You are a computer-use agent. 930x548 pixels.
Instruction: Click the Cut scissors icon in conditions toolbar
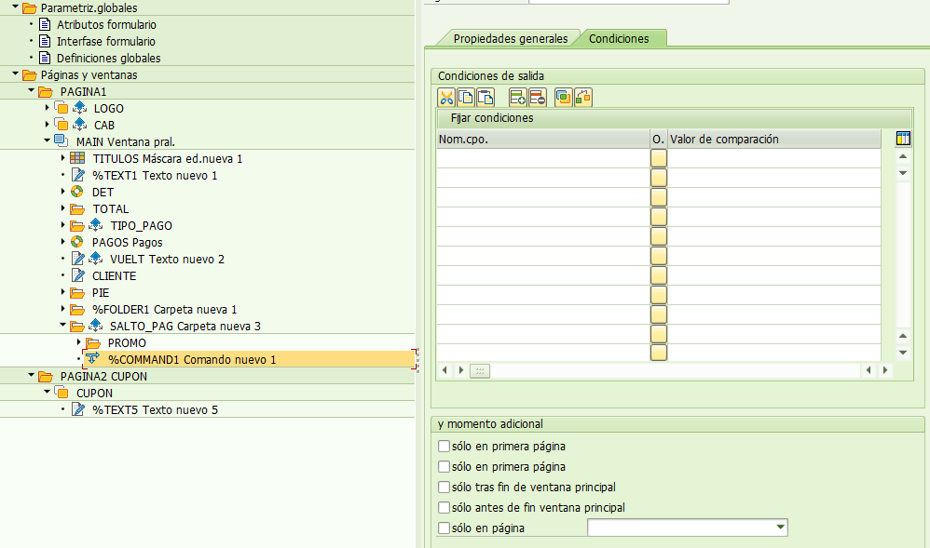click(x=446, y=97)
